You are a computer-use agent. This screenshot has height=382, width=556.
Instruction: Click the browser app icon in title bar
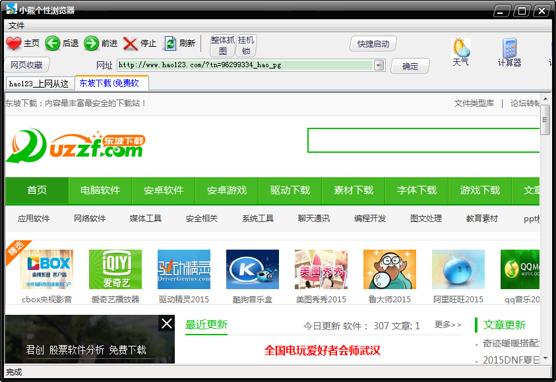coord(11,9)
